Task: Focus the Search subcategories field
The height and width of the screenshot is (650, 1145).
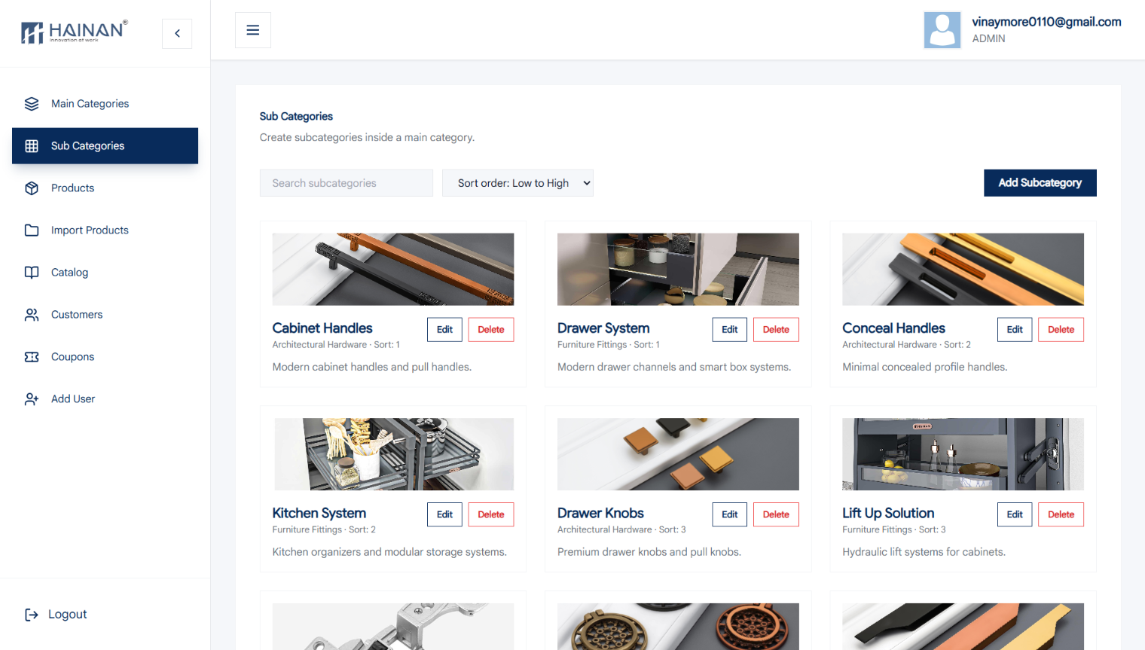Action: pyautogui.click(x=347, y=183)
